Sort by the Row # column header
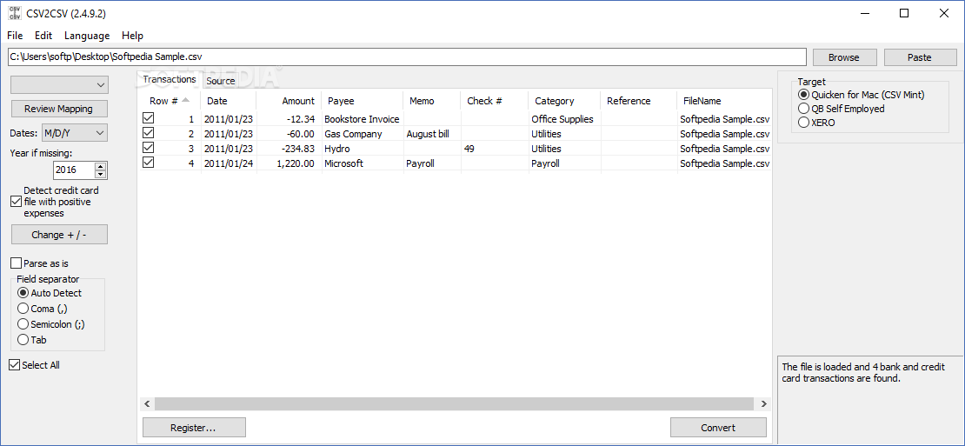965x446 pixels. [170, 101]
